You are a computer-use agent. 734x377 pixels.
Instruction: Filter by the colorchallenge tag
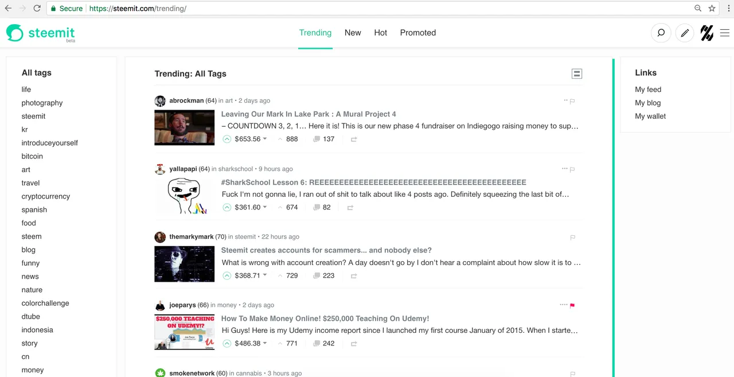(x=45, y=303)
